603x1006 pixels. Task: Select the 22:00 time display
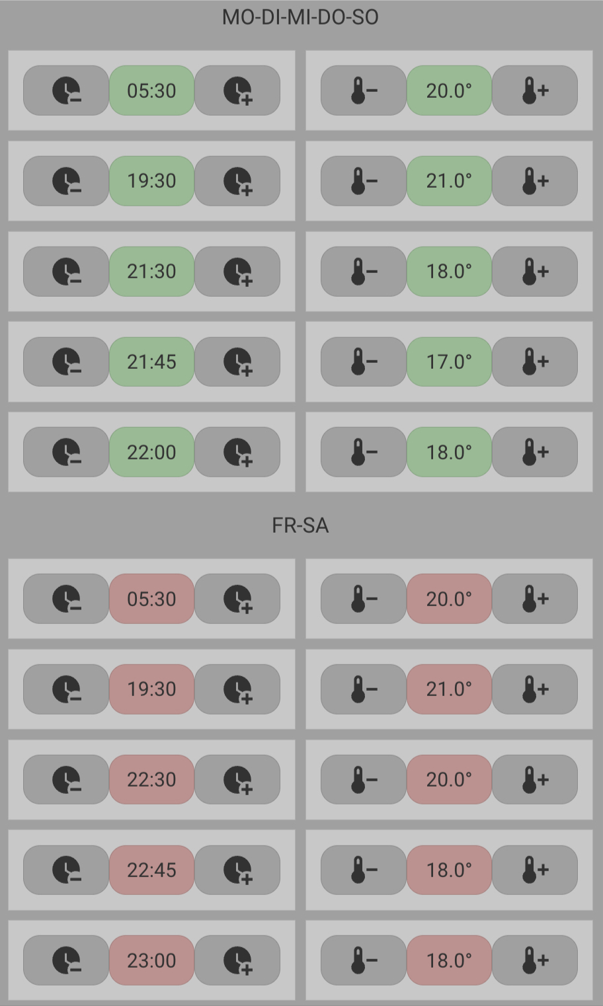[151, 452]
